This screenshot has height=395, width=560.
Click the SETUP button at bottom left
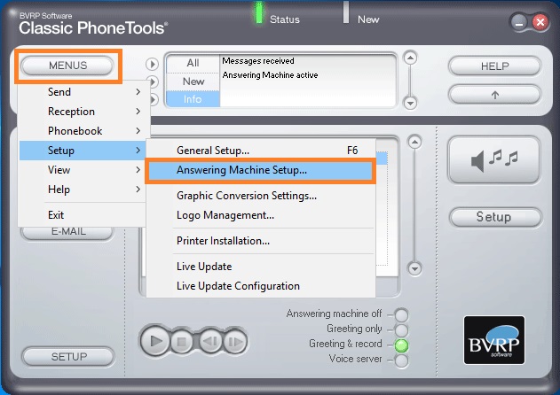tap(68, 357)
